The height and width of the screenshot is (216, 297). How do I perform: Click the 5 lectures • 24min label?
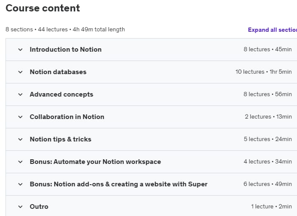(x=268, y=139)
